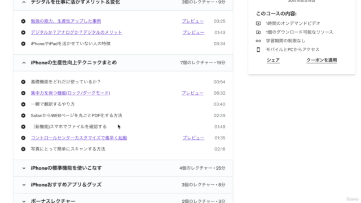The width and height of the screenshot is (361, 203).
Task: Click play icon beside 勉強の能力、生産性アップした事例
Action: pyautogui.click(x=23, y=21)
